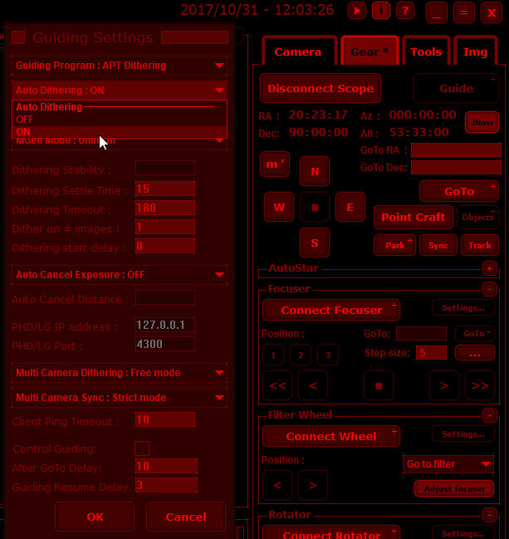Expand the AutoStar section with plus button

[x=489, y=268]
